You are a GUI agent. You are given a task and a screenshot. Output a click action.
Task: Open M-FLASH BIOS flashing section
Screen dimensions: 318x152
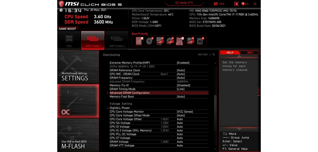78,135
